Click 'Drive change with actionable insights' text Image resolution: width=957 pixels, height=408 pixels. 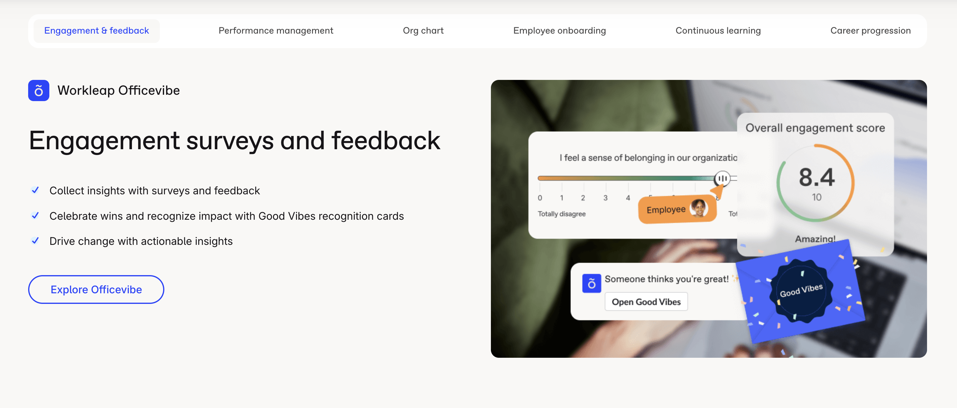[x=141, y=241]
